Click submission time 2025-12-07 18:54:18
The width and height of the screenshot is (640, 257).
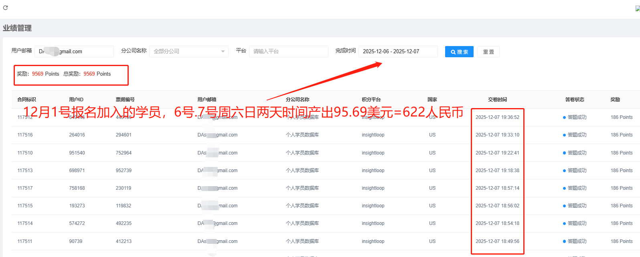point(497,223)
